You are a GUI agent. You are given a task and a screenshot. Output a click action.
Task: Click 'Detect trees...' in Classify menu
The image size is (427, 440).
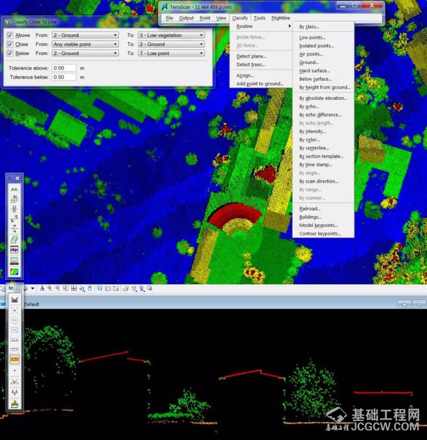point(251,65)
